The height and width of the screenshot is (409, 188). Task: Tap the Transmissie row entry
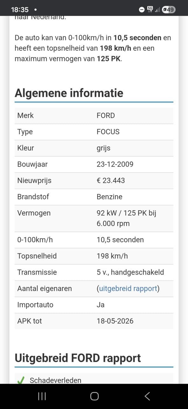click(94, 272)
